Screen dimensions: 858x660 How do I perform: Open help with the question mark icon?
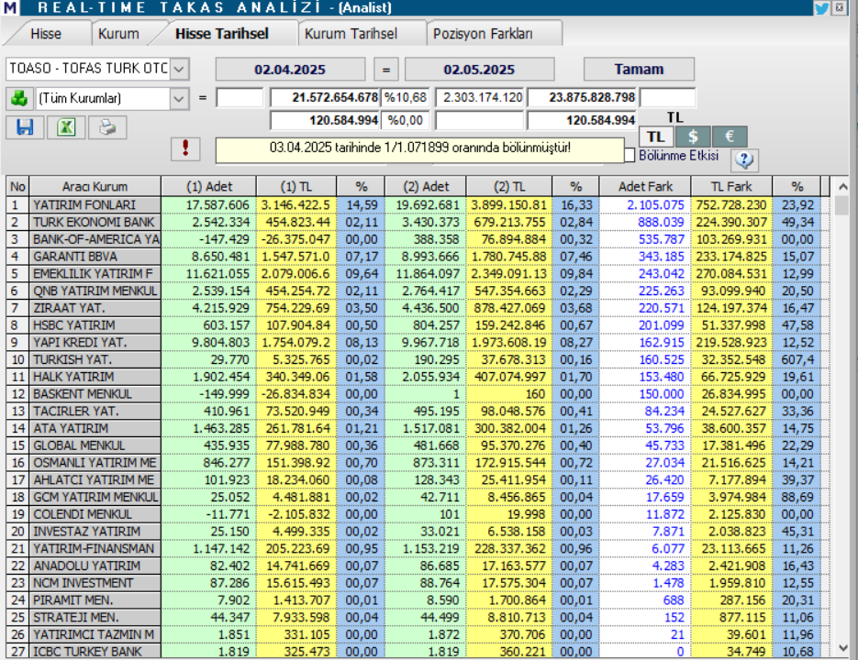(x=743, y=159)
